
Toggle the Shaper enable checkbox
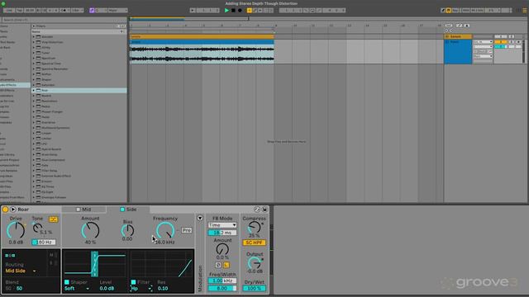66,282
